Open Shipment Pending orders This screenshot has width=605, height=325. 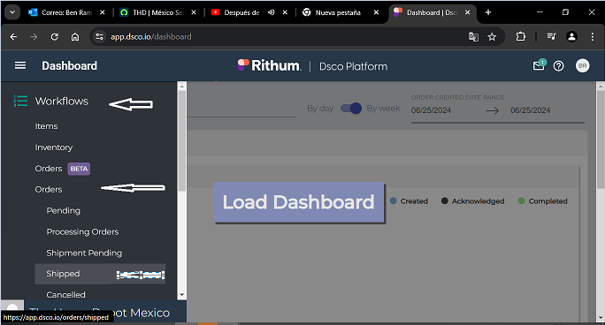pyautogui.click(x=84, y=253)
